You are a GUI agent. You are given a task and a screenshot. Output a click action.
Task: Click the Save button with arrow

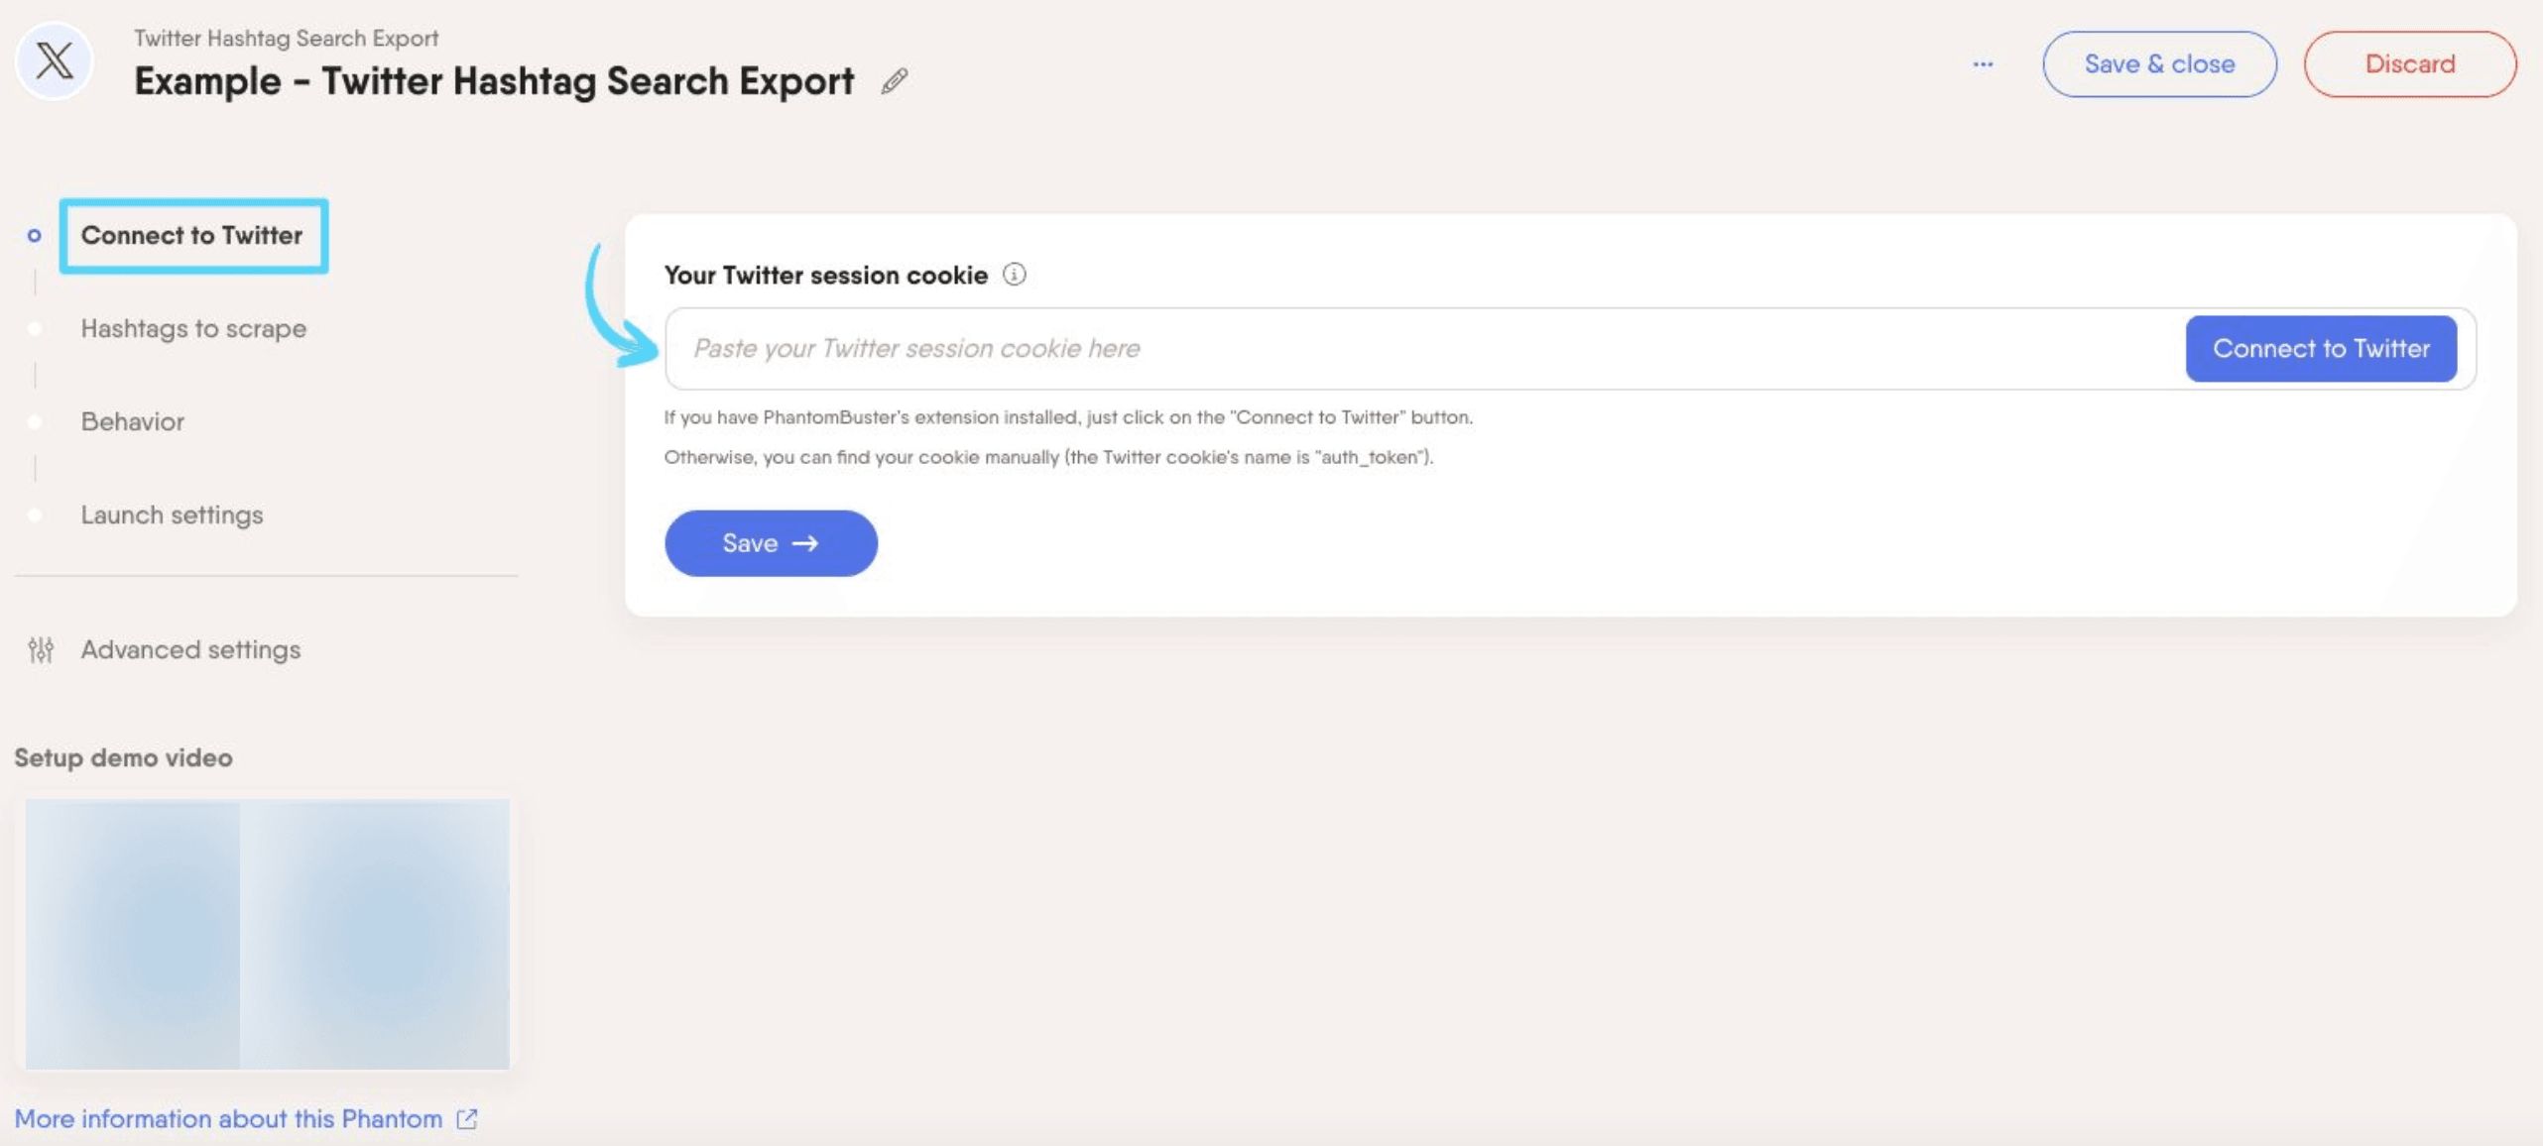click(771, 543)
